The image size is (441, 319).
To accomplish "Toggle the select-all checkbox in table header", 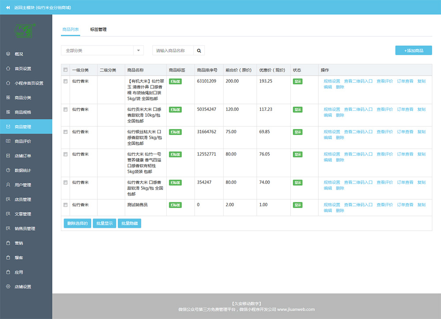I will pyautogui.click(x=66, y=70).
